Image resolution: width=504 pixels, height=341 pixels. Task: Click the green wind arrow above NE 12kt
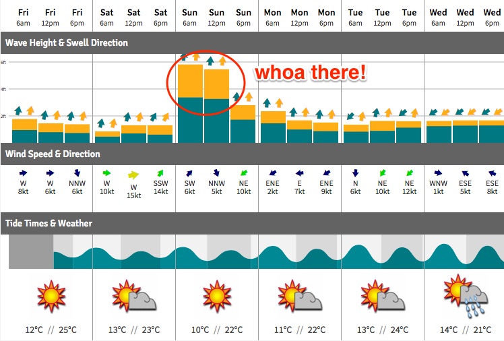tap(410, 173)
